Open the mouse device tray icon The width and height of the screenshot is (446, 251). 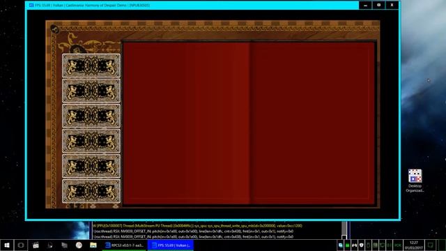pyautogui.click(x=369, y=245)
